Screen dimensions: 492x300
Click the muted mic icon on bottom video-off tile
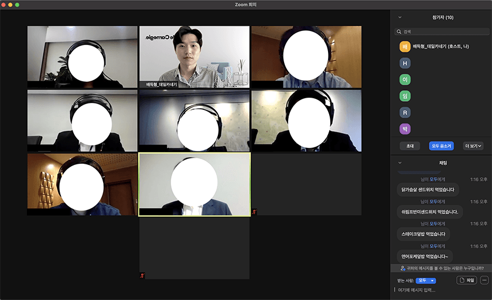[x=142, y=275]
